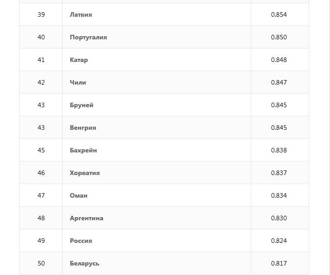Select Аргентина in the list
This screenshot has width=330, height=275.
[x=87, y=218]
